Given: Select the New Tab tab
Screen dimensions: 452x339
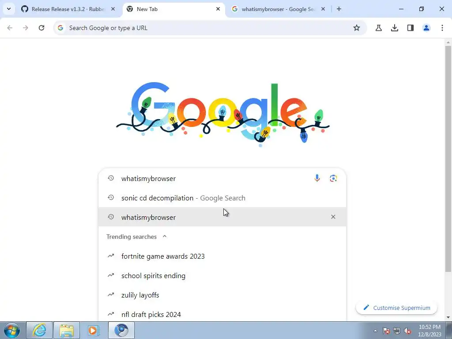Looking at the screenshot, I should coord(174,9).
